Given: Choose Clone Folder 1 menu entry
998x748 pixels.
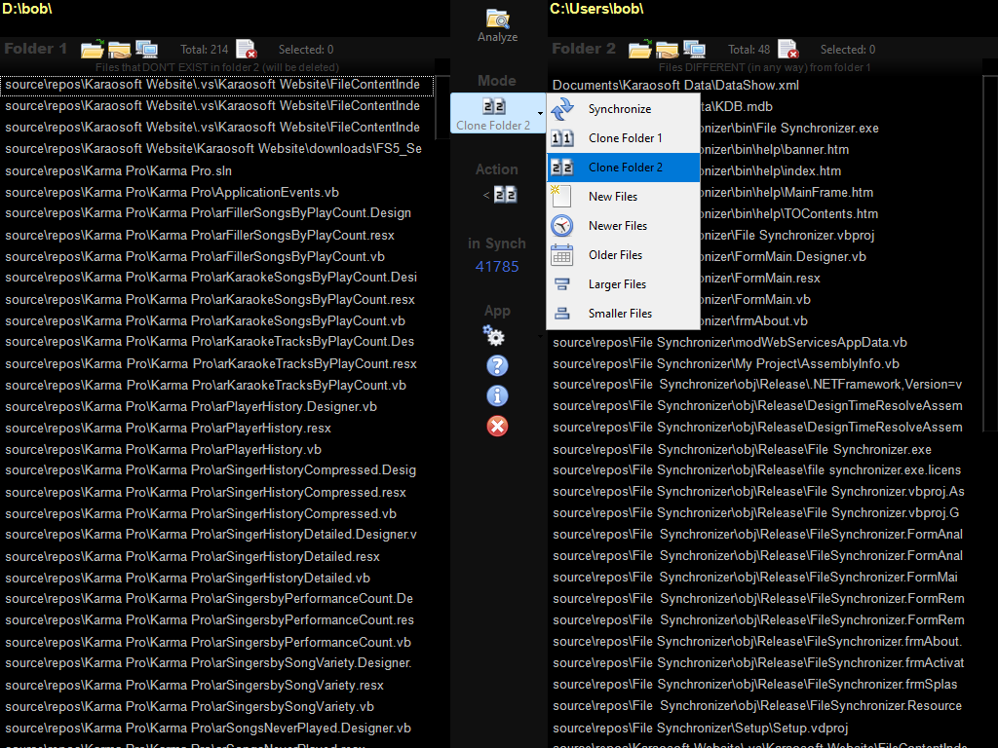Looking at the screenshot, I should pos(623,138).
